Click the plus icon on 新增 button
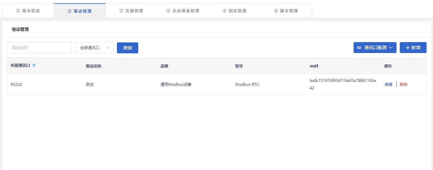This screenshot has width=433, height=170. [407, 48]
